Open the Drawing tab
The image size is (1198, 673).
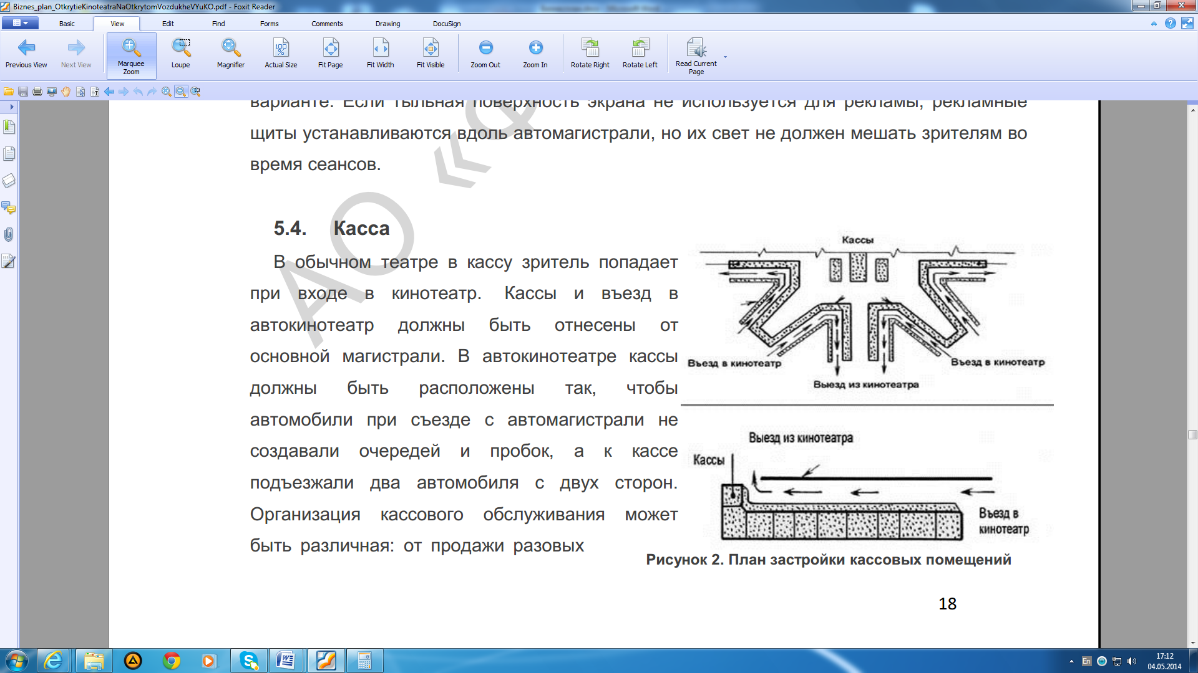click(387, 24)
